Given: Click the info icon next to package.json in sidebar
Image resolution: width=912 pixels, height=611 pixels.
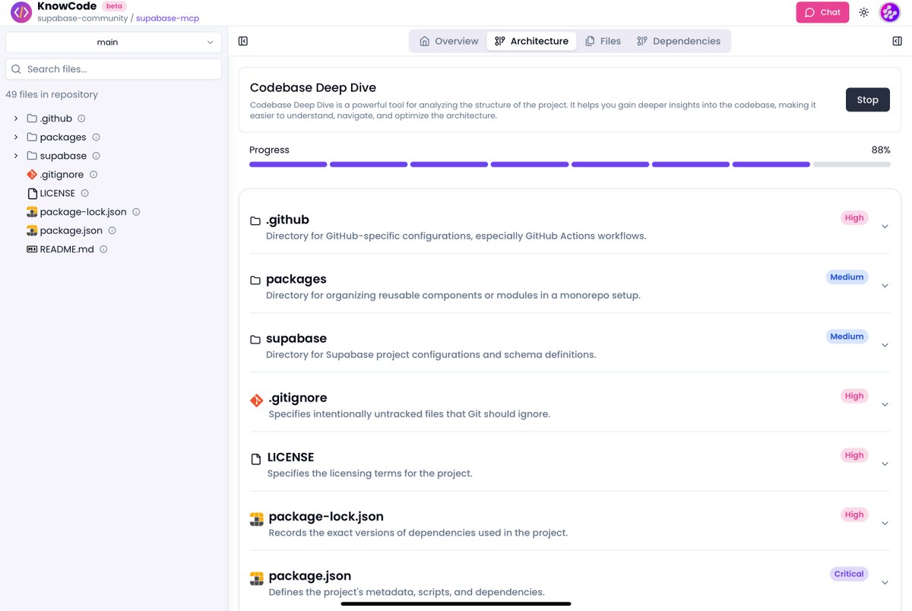Looking at the screenshot, I should point(112,230).
